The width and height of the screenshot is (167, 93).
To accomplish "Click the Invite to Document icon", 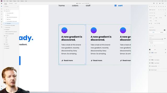I will tap(154, 3).
